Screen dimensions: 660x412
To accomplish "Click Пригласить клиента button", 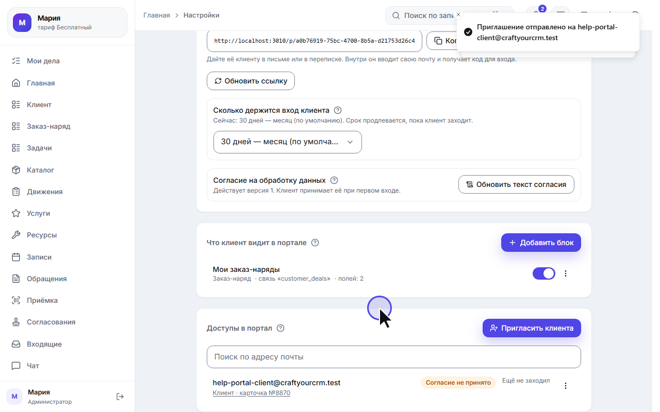I will click(532, 328).
